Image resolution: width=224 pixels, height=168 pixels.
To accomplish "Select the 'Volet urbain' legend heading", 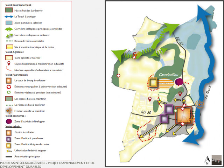I will click(13, 126).
